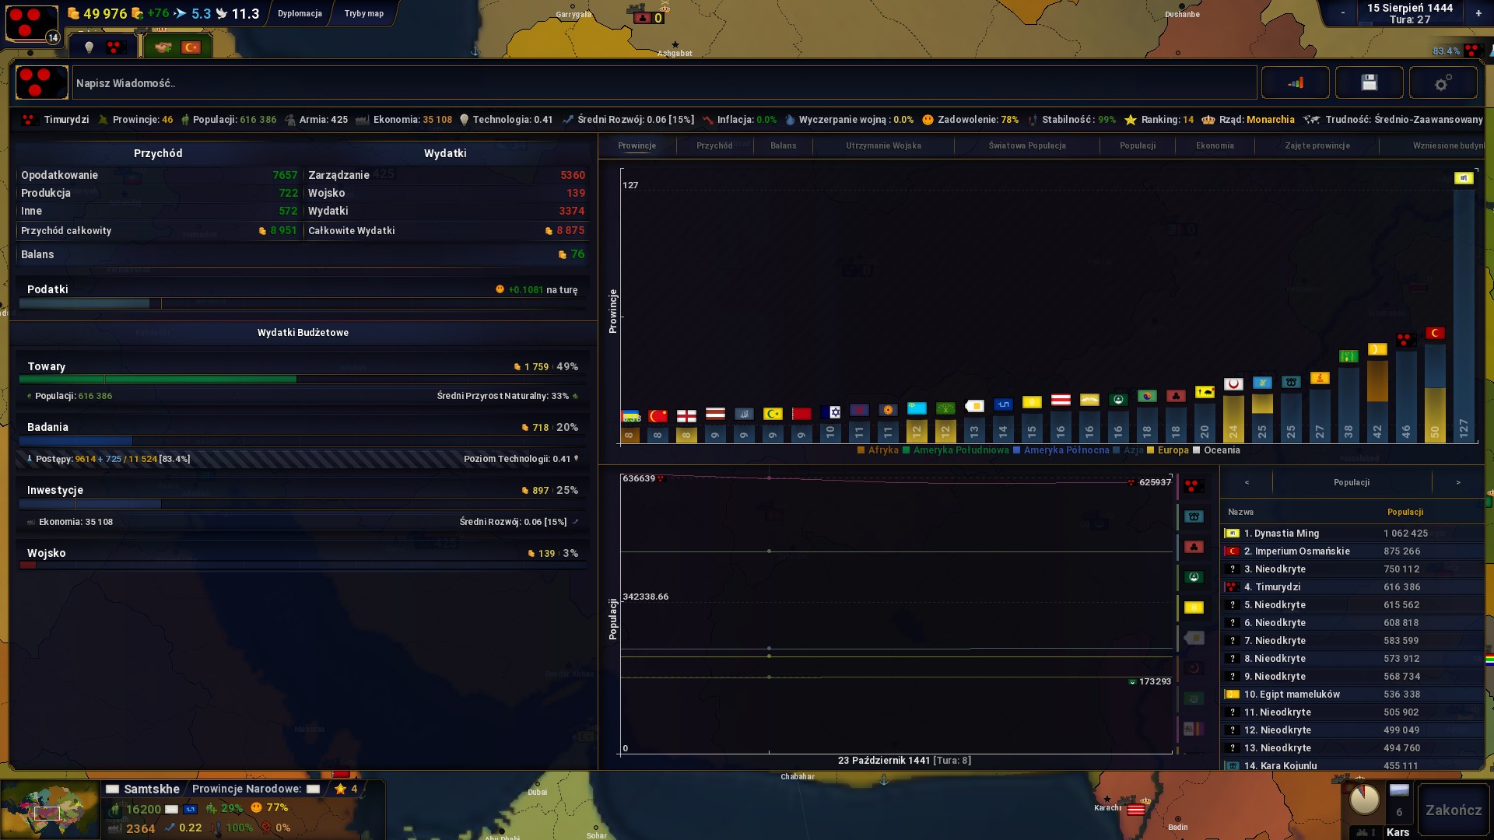Go to previous ranking list with left arrow
The height and width of the screenshot is (840, 1494).
tap(1247, 482)
